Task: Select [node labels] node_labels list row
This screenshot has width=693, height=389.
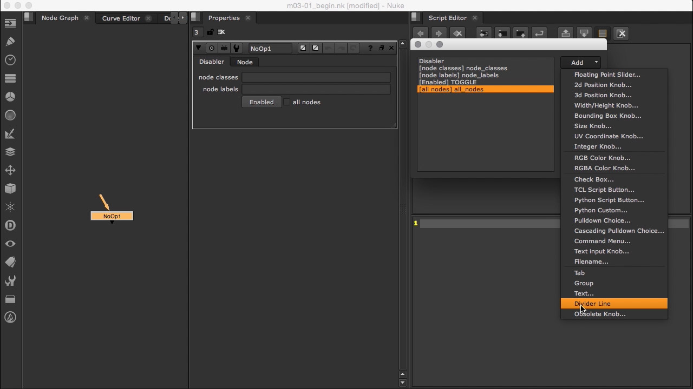Action: pyautogui.click(x=486, y=75)
